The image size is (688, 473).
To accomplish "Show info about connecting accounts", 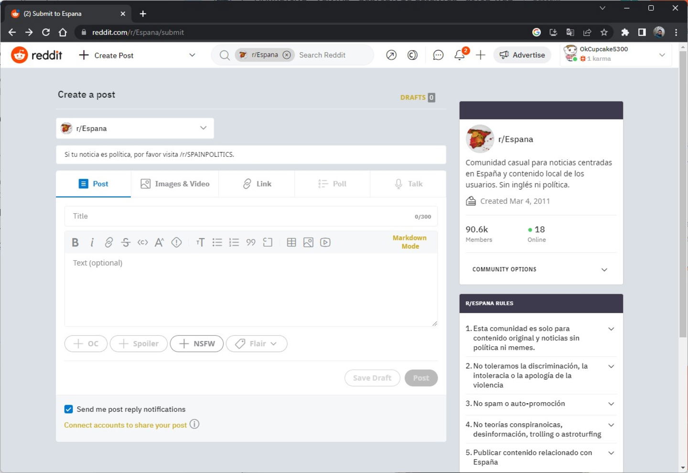I will click(194, 424).
